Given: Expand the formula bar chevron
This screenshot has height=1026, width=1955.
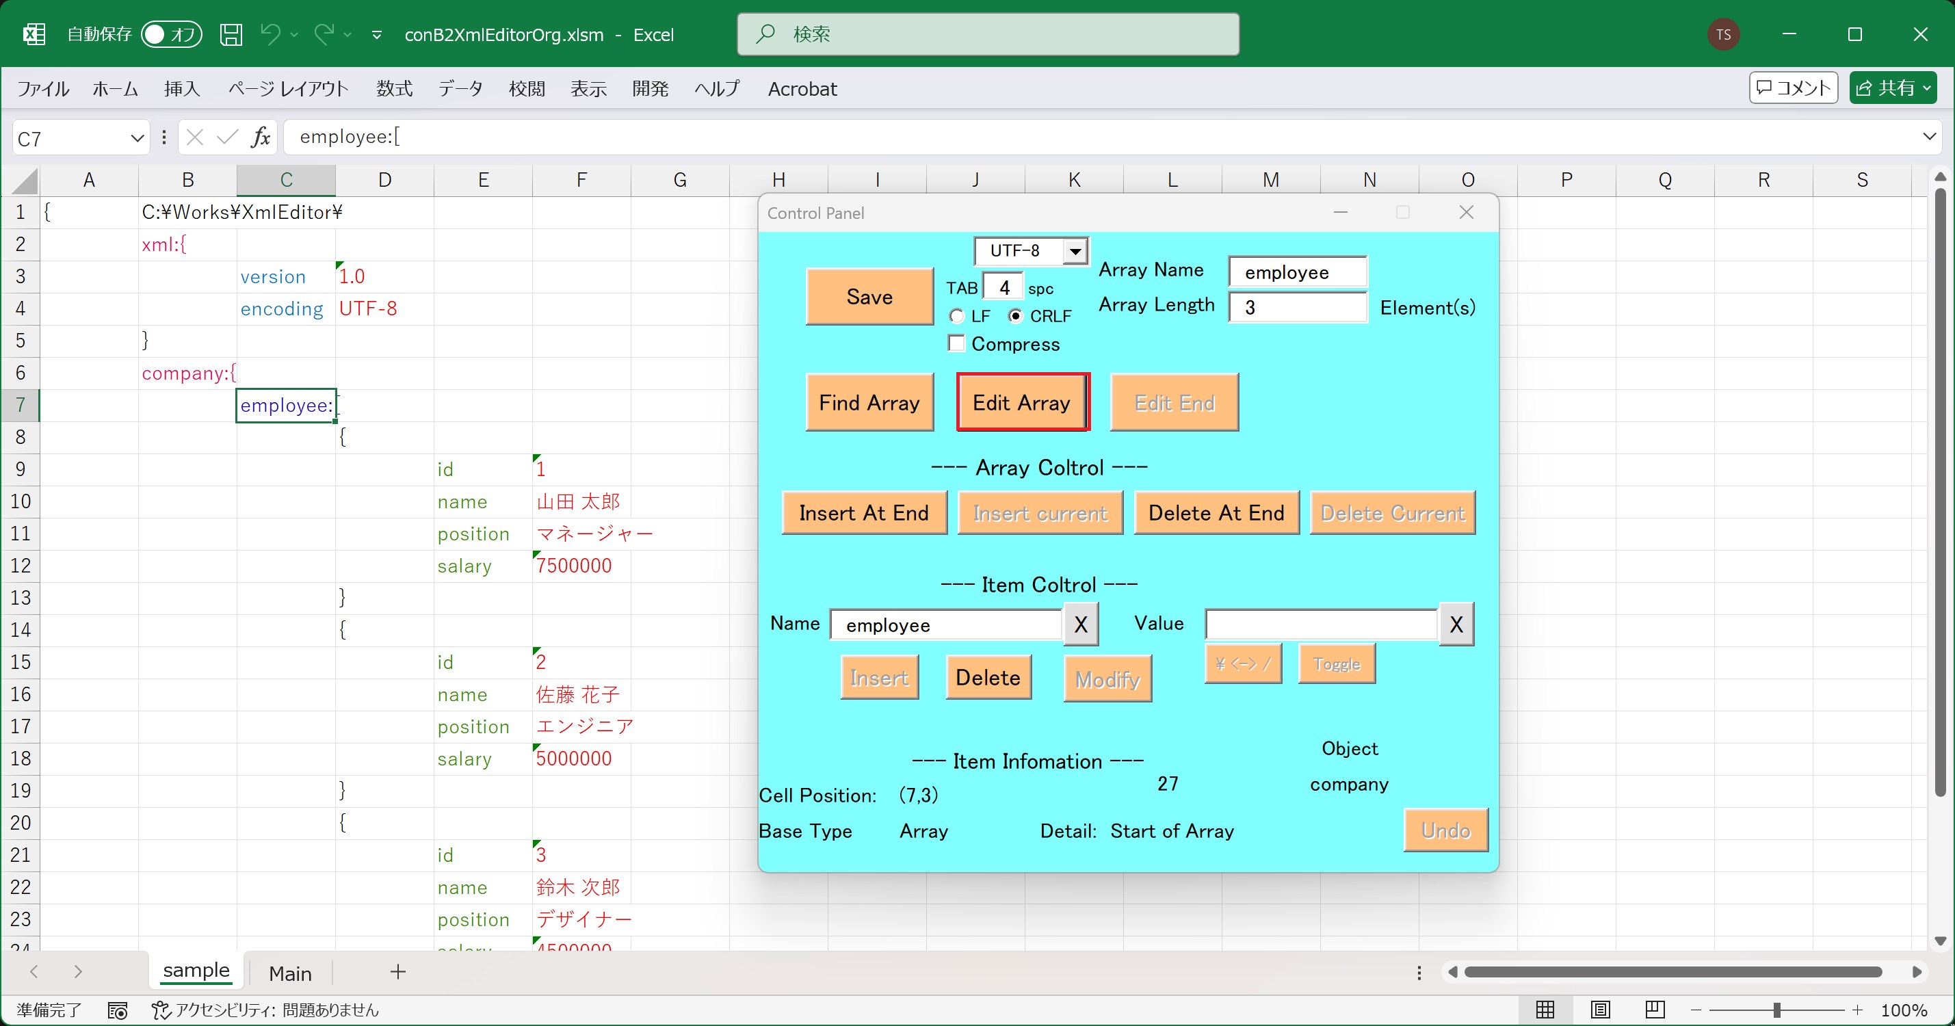Looking at the screenshot, I should pos(1928,137).
